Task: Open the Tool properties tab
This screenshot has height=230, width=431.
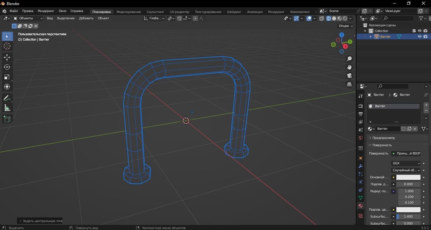Action: click(x=360, y=96)
